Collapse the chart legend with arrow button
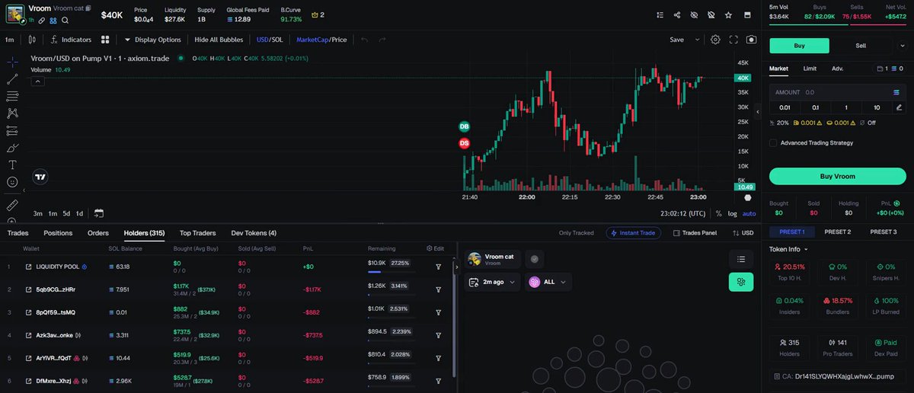 [x=36, y=81]
